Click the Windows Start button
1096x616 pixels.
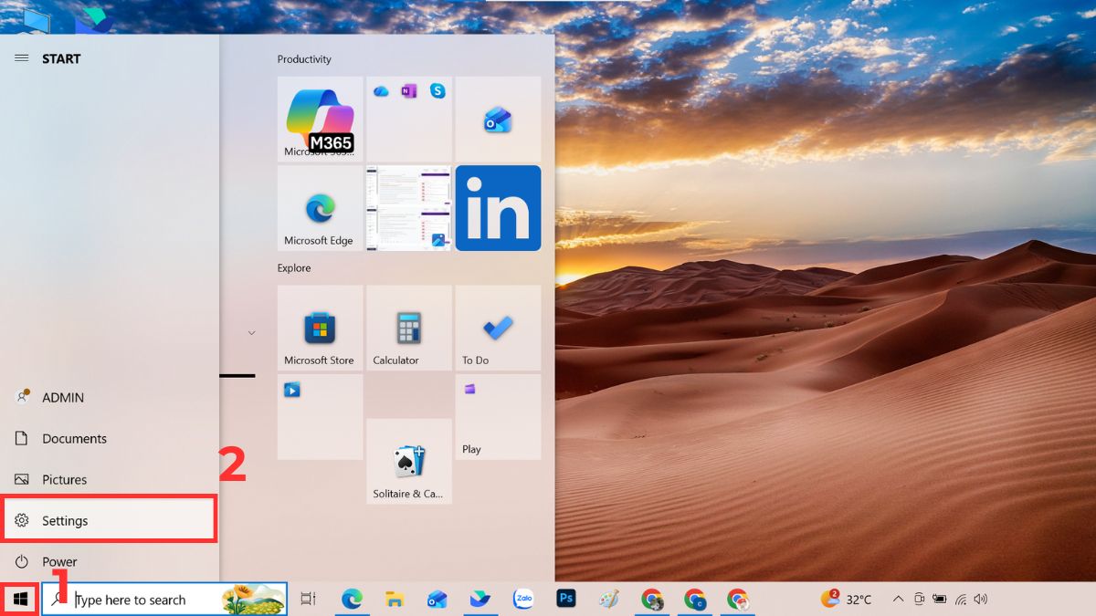[20, 600]
